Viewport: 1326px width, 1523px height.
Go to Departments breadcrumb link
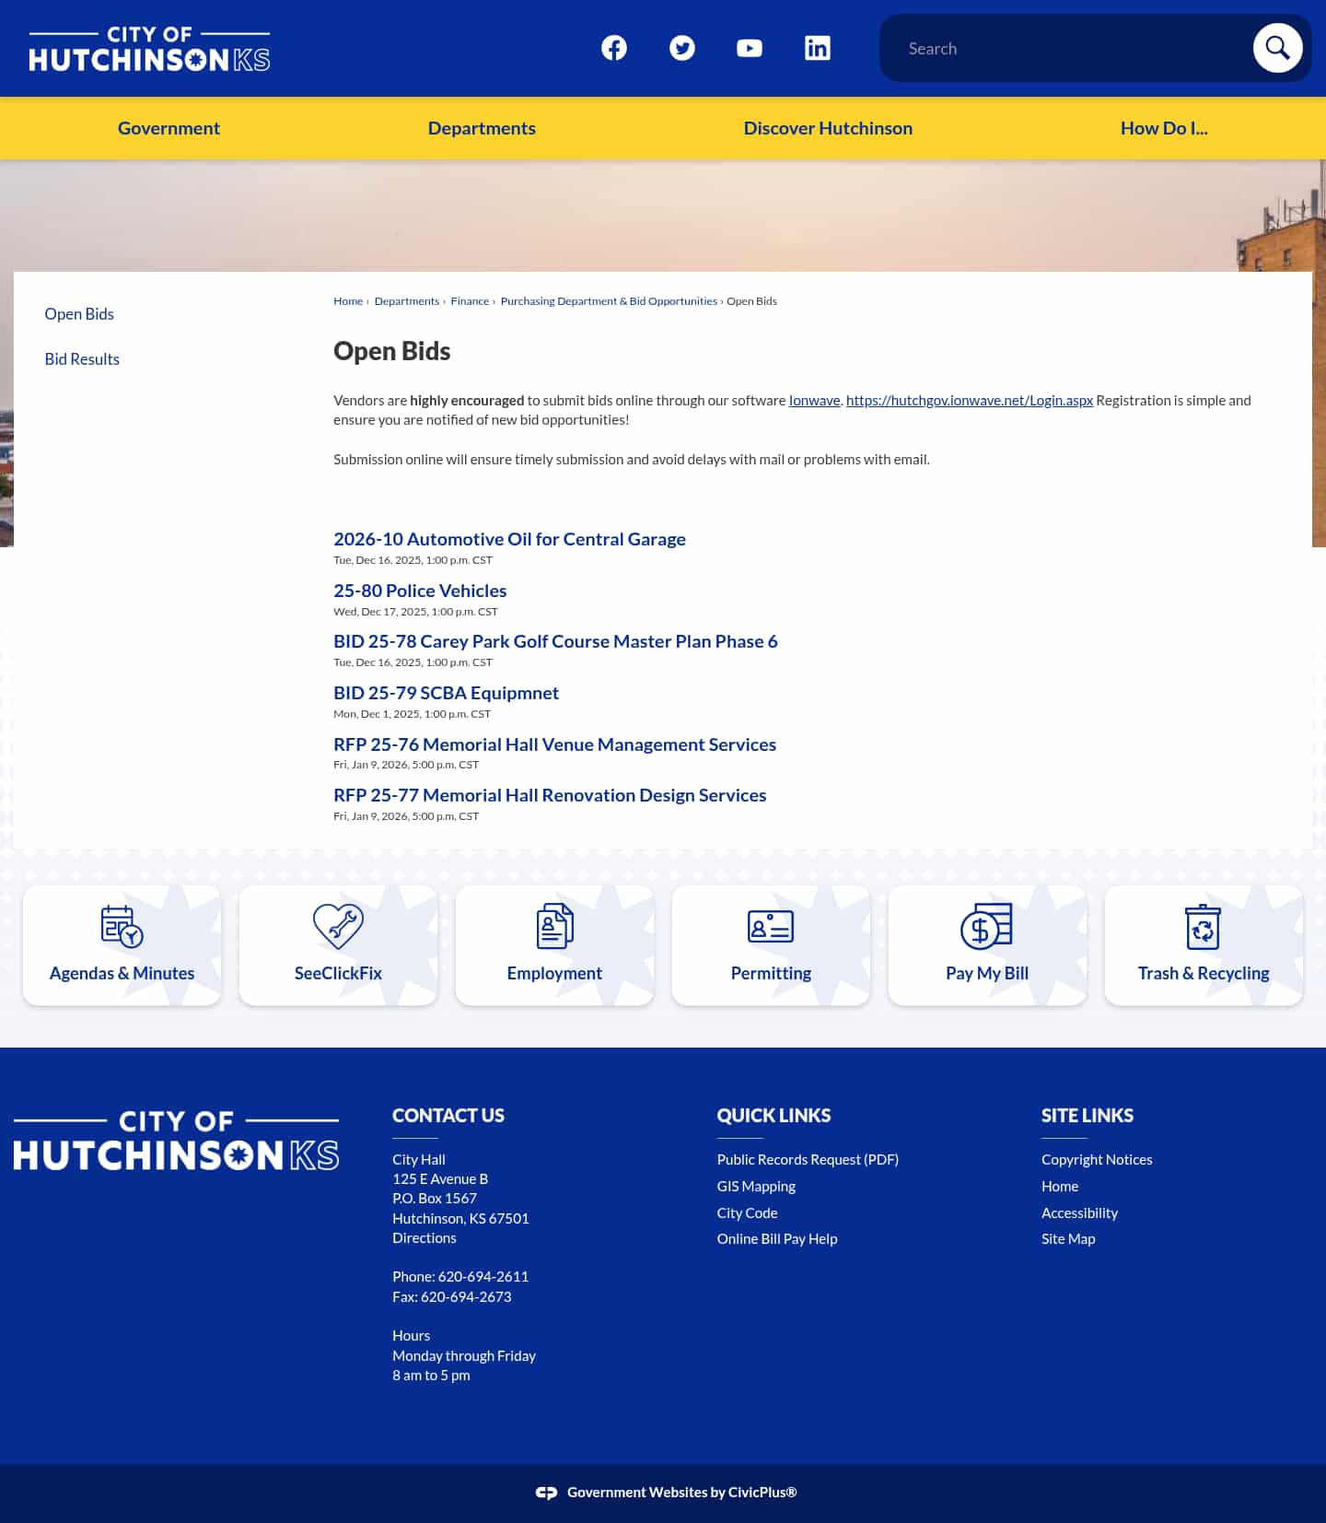tap(407, 301)
